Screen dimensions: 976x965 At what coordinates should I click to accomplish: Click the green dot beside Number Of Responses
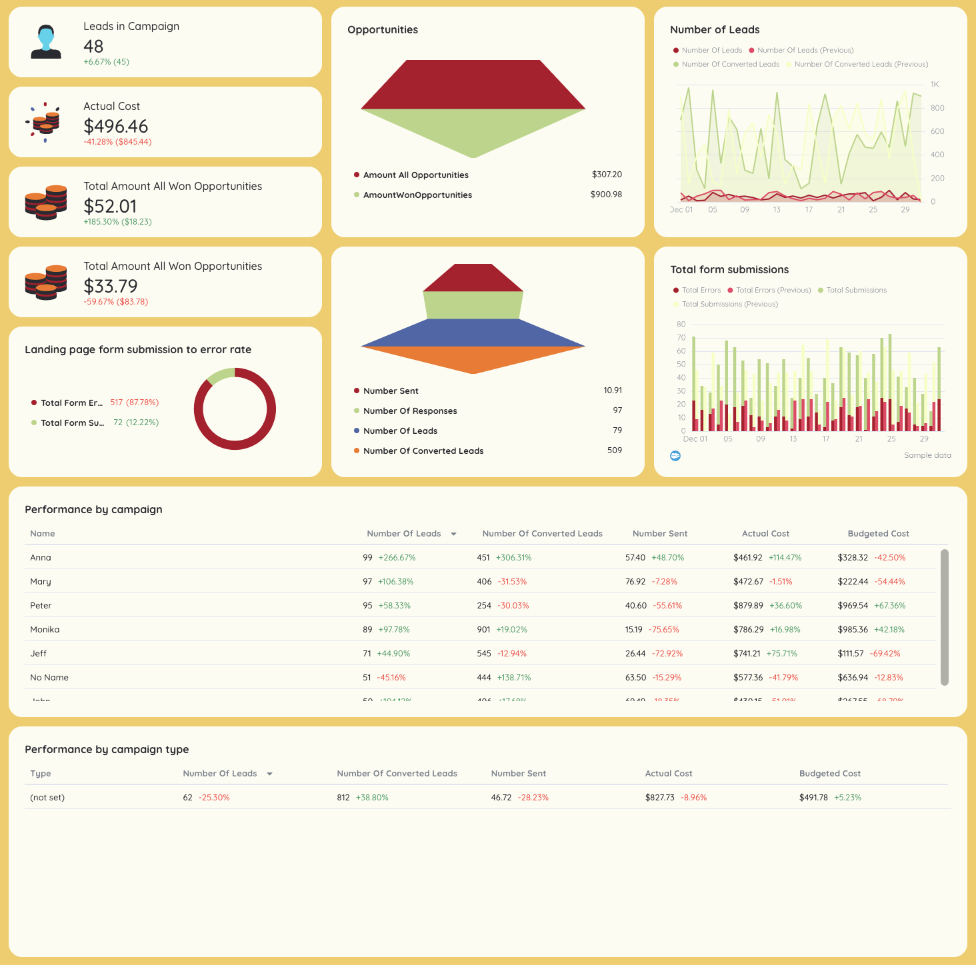pyautogui.click(x=357, y=411)
